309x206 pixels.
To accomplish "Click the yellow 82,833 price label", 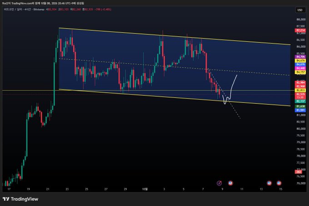I will (x=300, y=90).
